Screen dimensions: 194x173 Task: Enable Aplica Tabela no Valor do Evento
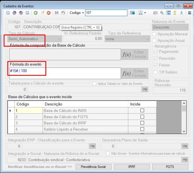pos(94,84)
